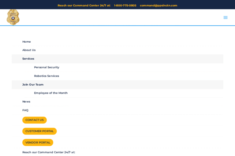Navigate to the News page
This screenshot has height=156, width=235.
pyautogui.click(x=26, y=101)
